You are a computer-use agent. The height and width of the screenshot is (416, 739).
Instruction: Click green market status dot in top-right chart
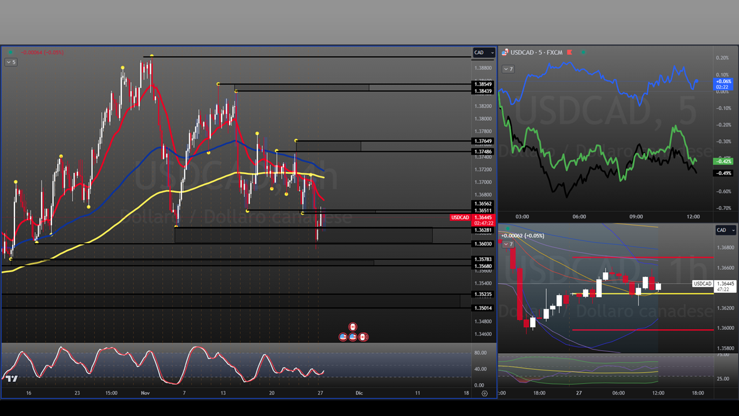click(583, 53)
